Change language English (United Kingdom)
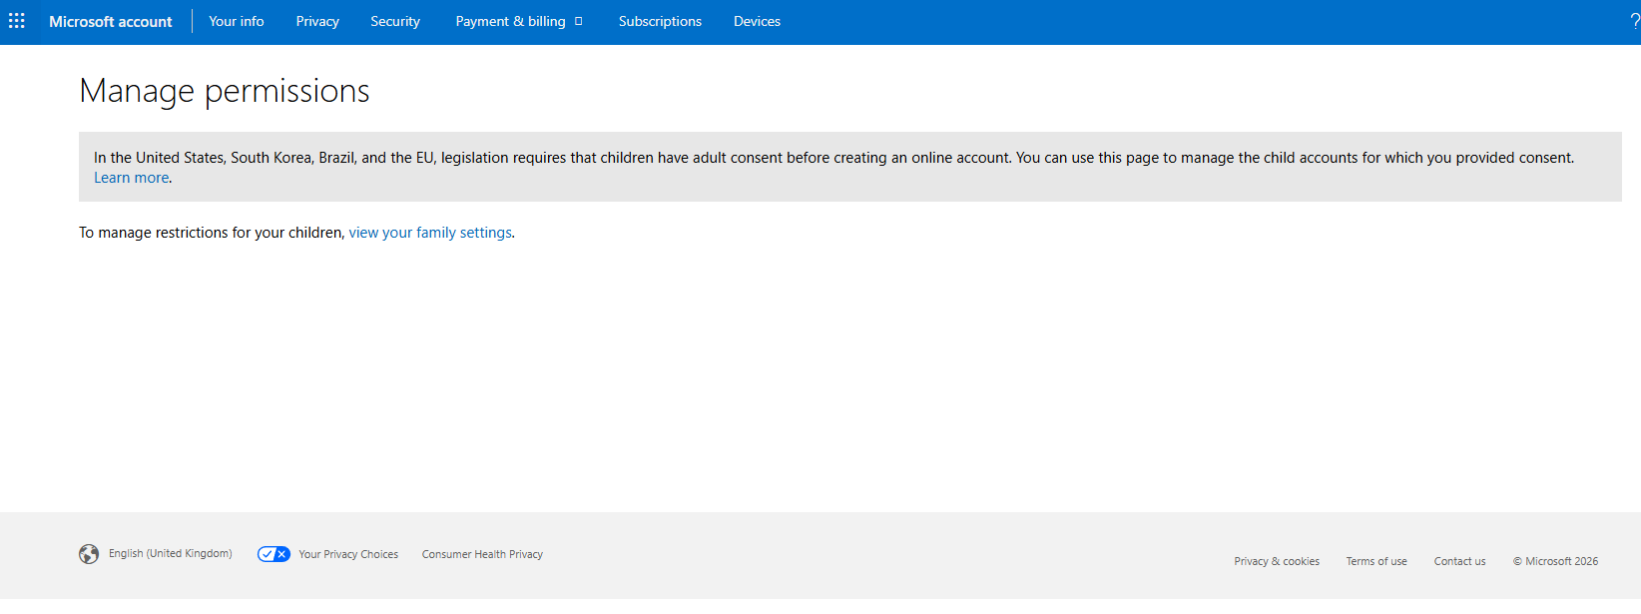 pyautogui.click(x=171, y=553)
